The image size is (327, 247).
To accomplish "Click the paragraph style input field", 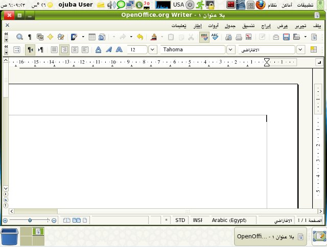I will click(267, 50).
